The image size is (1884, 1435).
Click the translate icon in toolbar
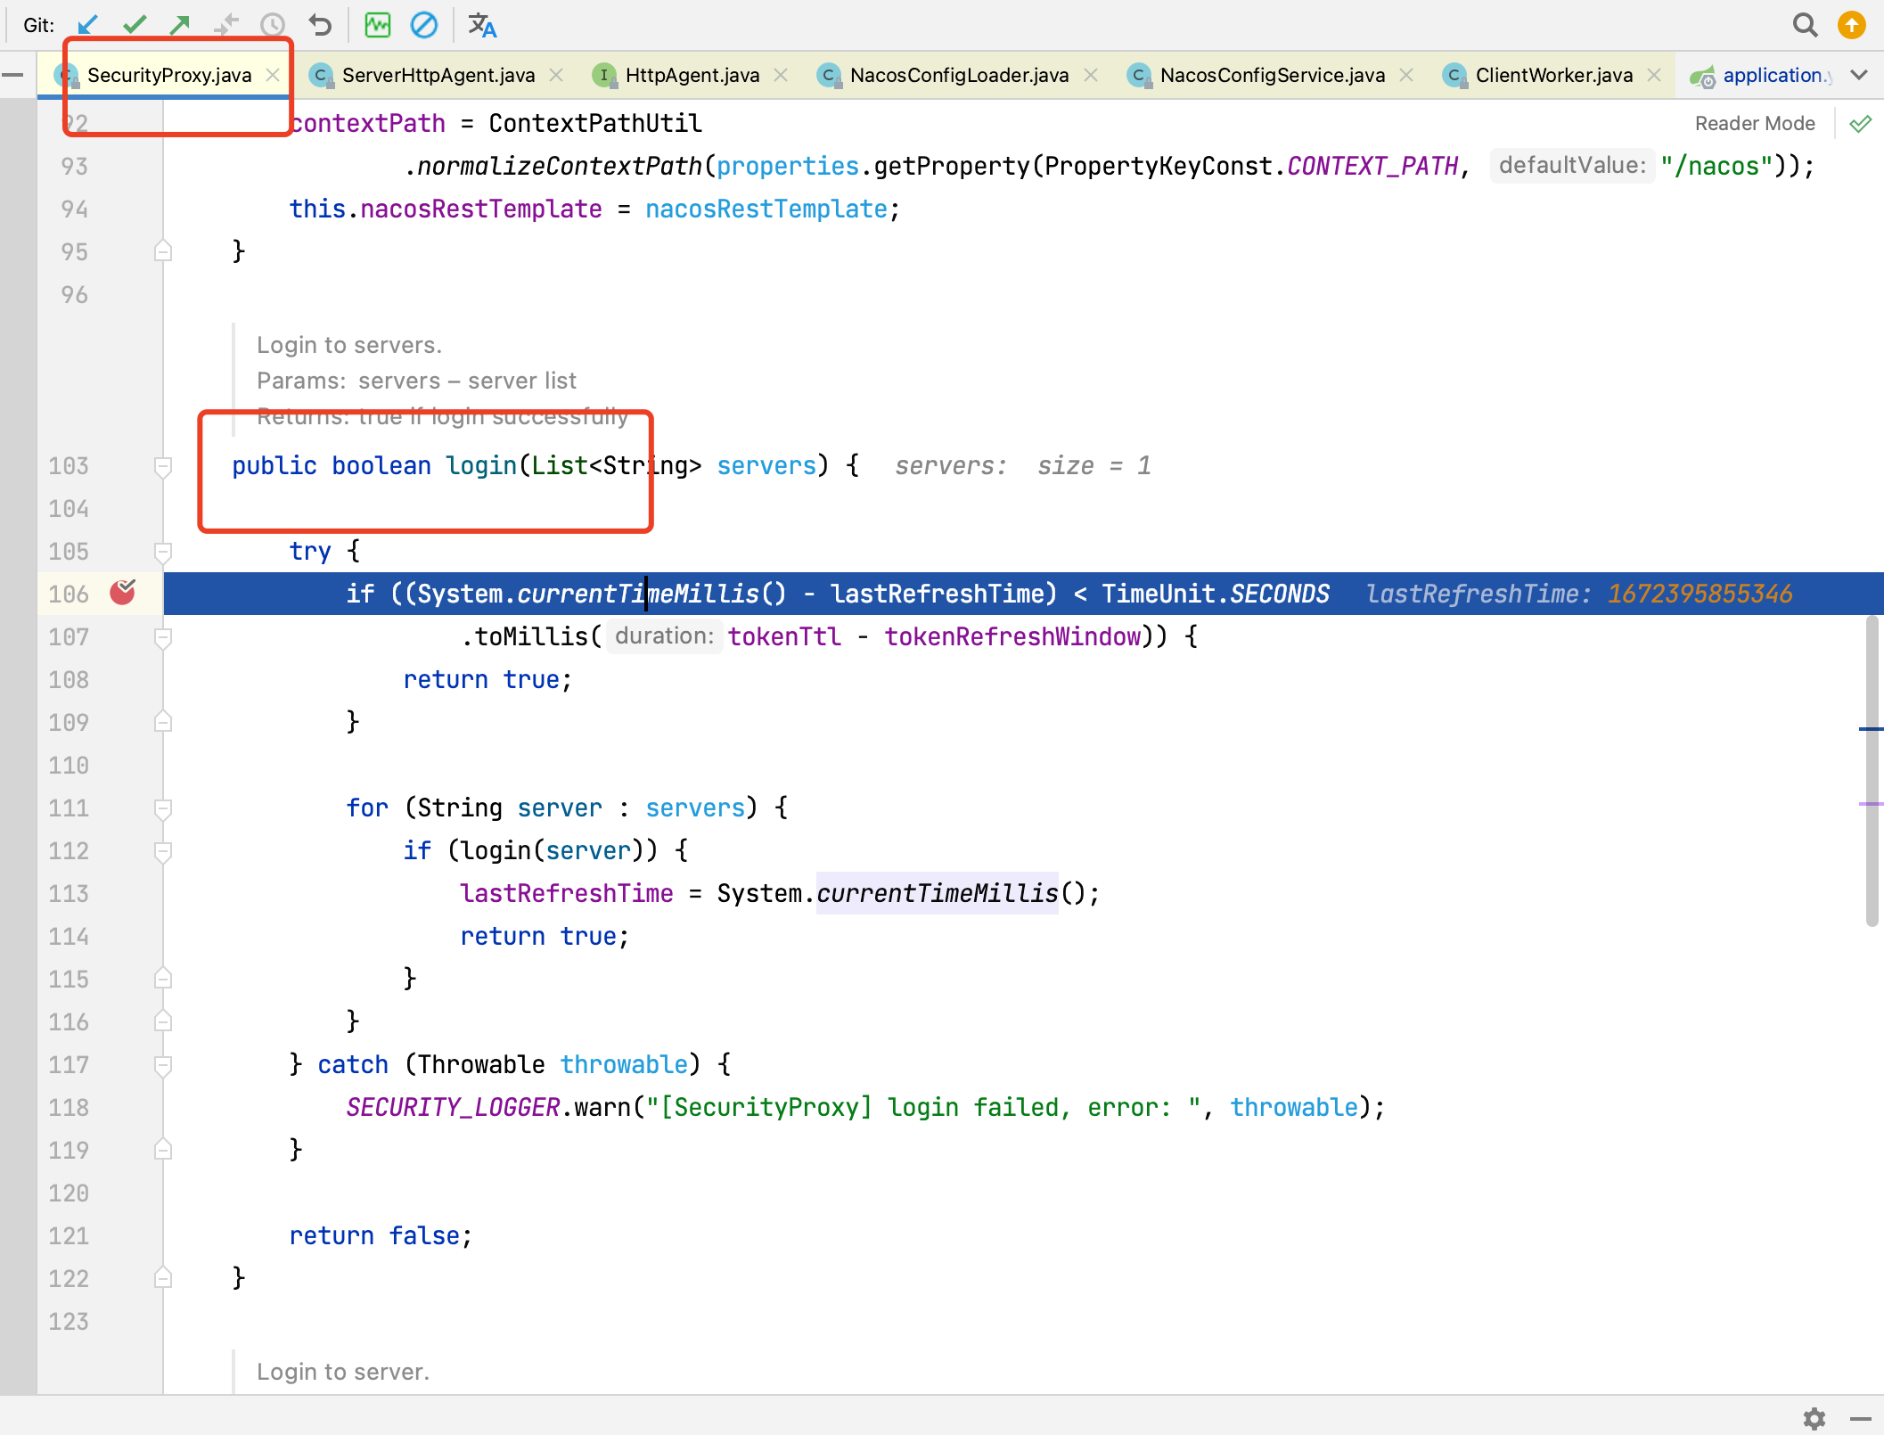pos(482,25)
